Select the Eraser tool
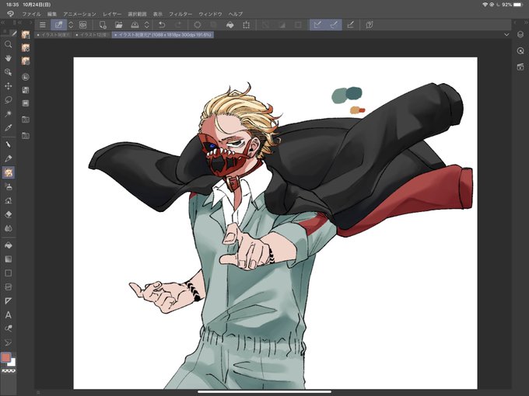 tap(8, 214)
